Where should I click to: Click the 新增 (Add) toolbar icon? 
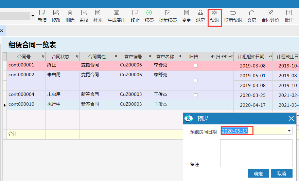(42, 13)
